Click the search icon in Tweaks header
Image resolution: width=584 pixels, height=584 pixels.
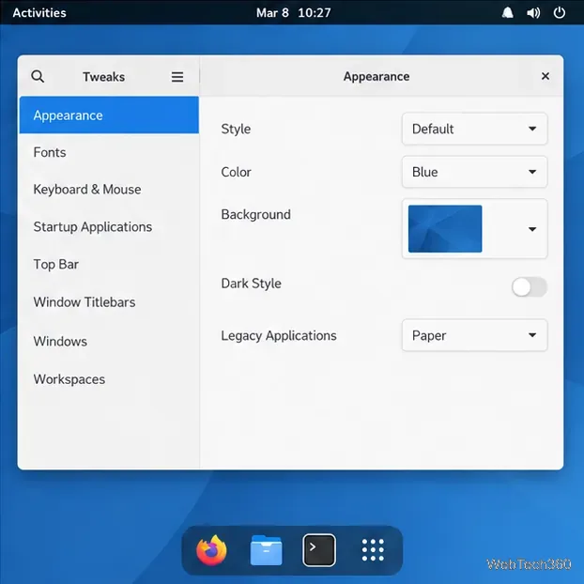pyautogui.click(x=38, y=76)
